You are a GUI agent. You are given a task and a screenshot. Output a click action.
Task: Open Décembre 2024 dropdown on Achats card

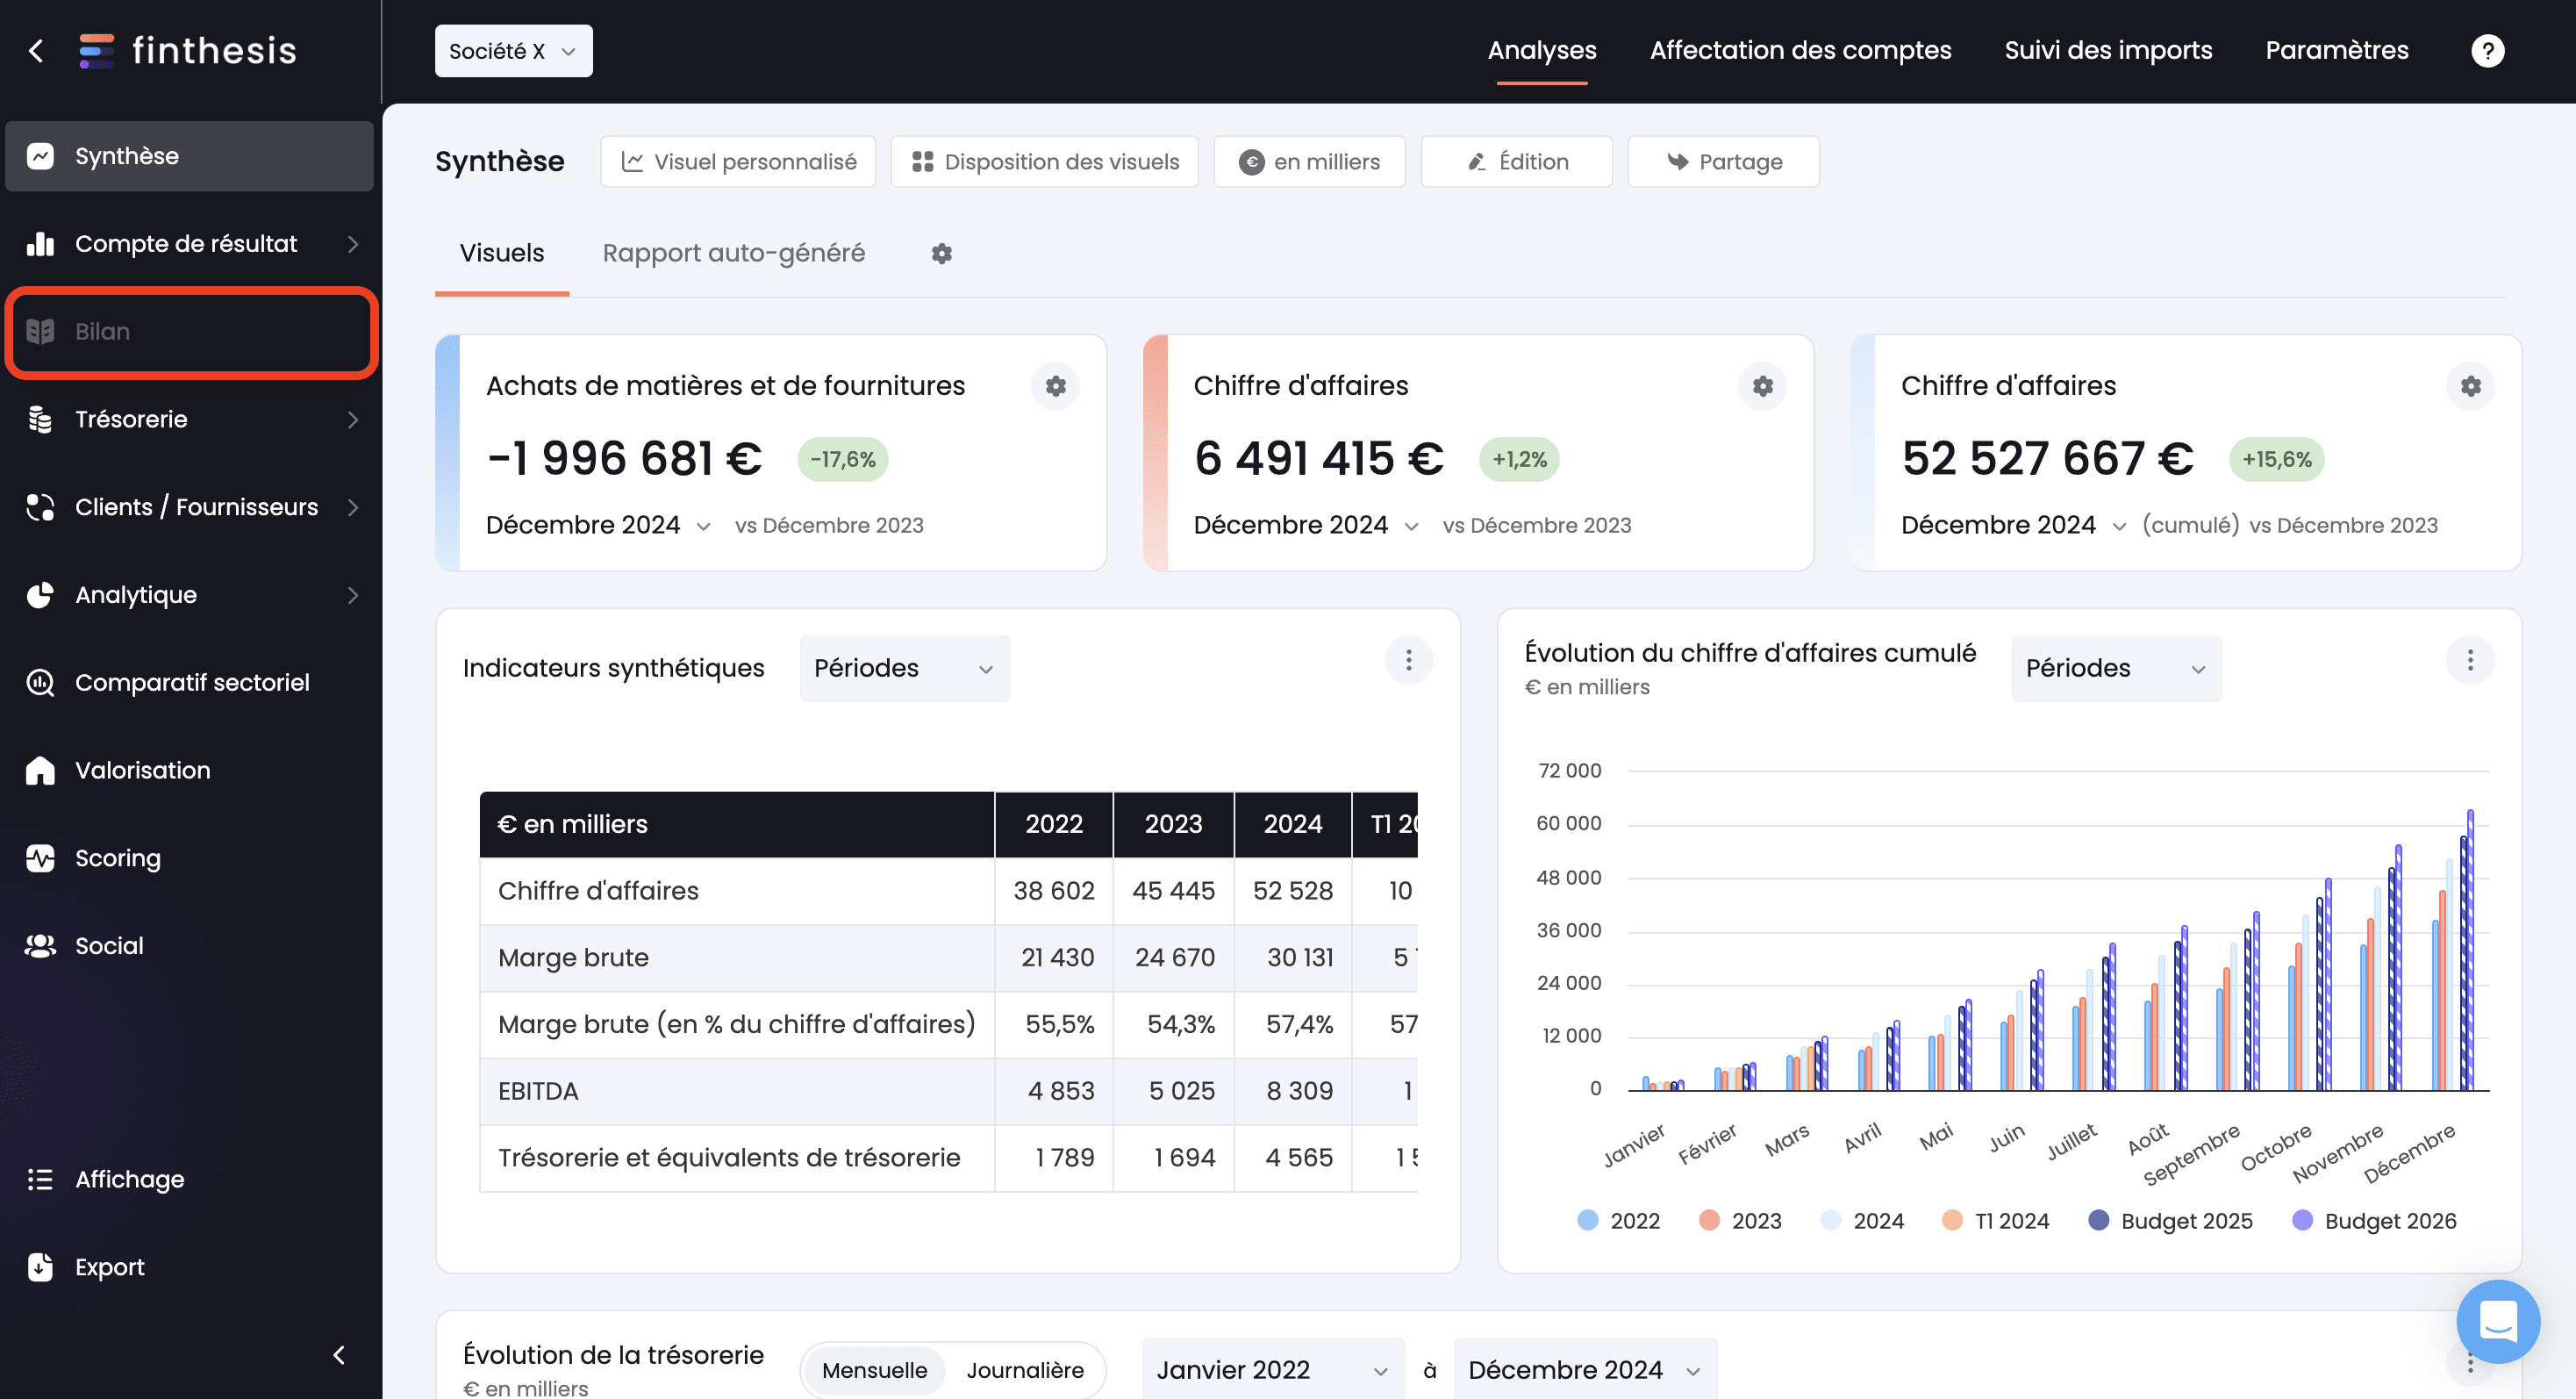click(598, 525)
